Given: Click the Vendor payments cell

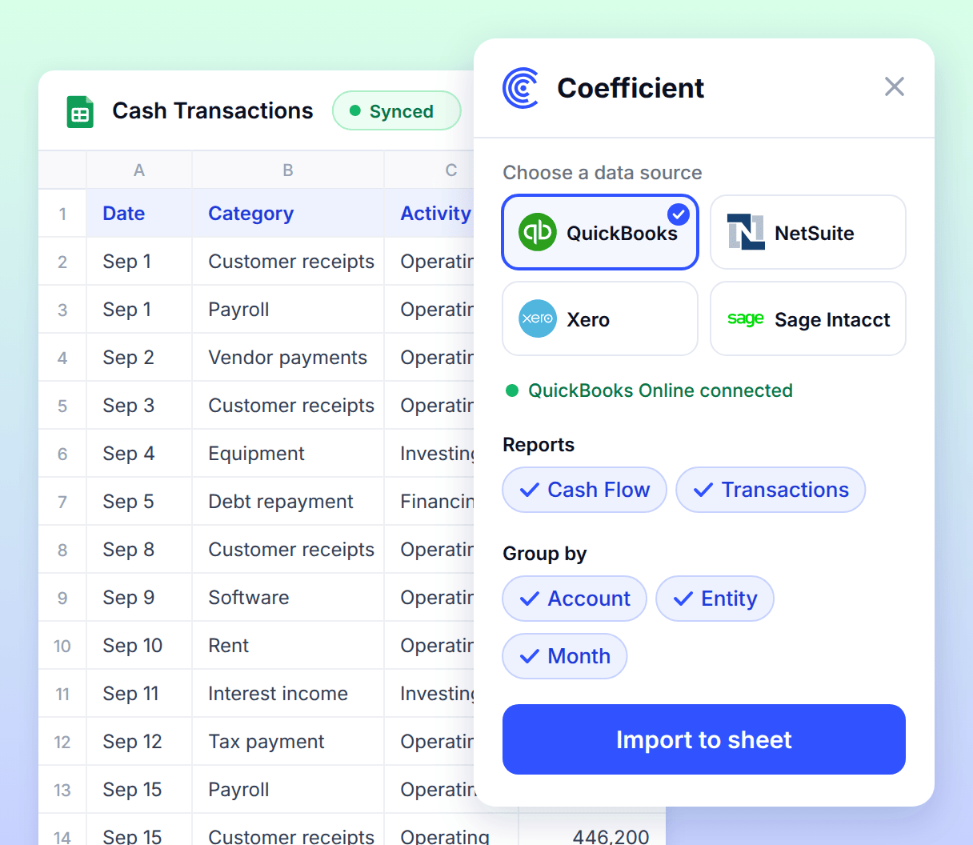Looking at the screenshot, I should click(x=288, y=357).
